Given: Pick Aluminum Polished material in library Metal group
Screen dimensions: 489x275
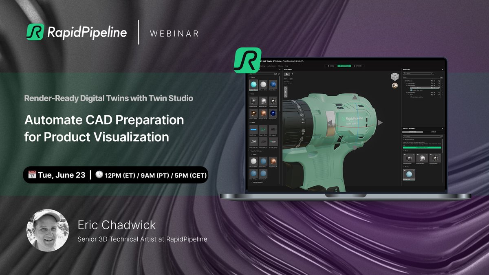Looking at the screenshot, I should pyautogui.click(x=253, y=102).
